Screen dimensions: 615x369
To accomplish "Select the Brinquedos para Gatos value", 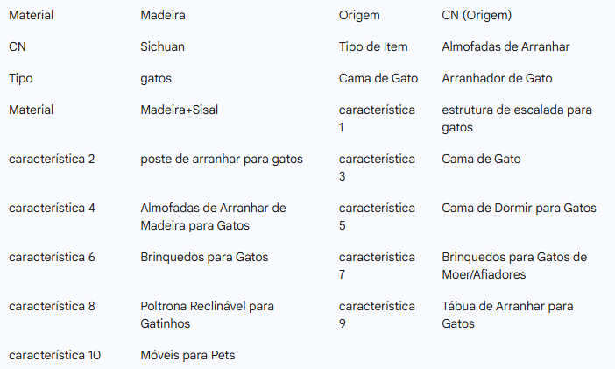I will click(x=204, y=257).
